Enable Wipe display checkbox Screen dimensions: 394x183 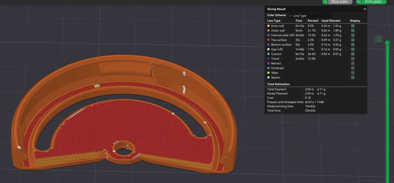click(x=353, y=73)
